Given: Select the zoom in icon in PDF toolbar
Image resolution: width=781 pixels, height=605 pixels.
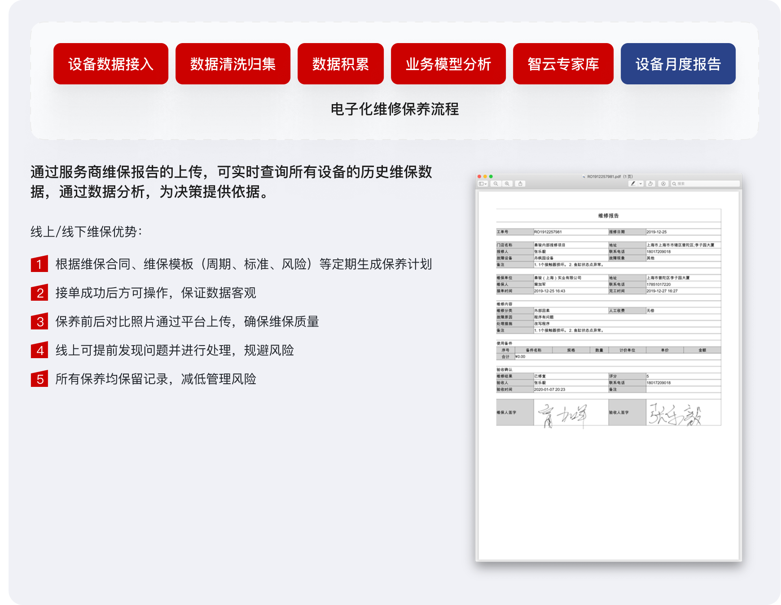Looking at the screenshot, I should click(507, 184).
